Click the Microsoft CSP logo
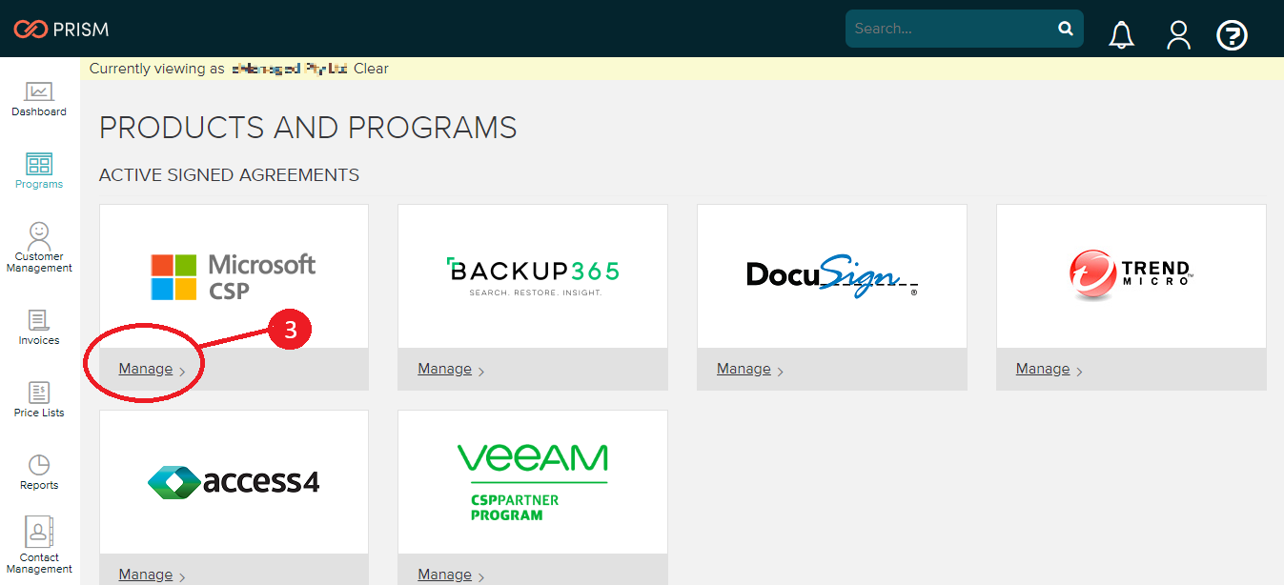Image resolution: width=1284 pixels, height=585 pixels. 234,276
